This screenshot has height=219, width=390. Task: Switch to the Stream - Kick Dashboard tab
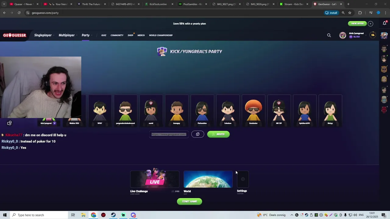(x=294, y=4)
